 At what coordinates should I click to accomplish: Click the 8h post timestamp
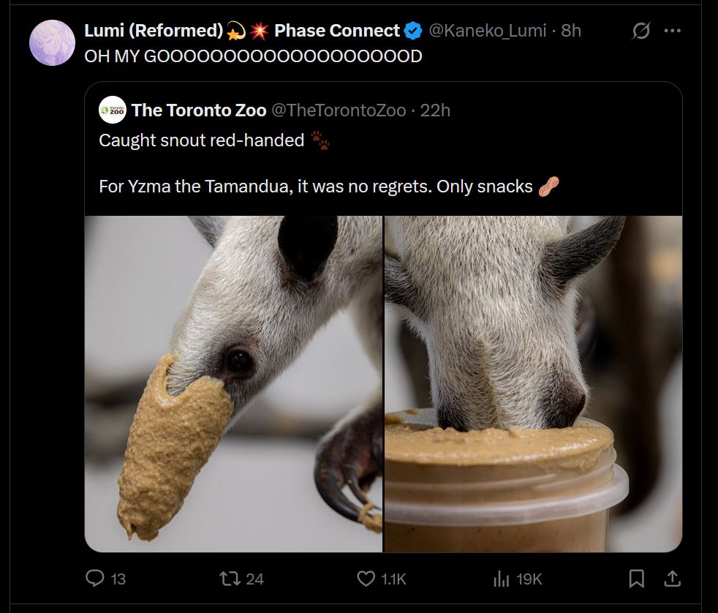coord(571,31)
